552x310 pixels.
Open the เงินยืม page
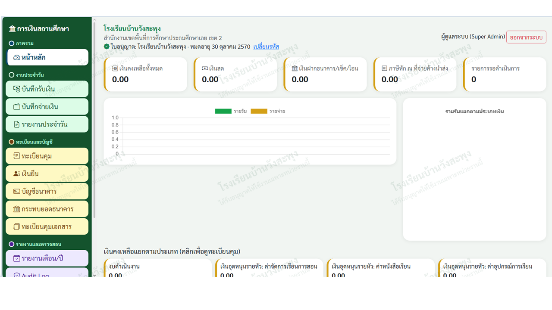point(47,174)
